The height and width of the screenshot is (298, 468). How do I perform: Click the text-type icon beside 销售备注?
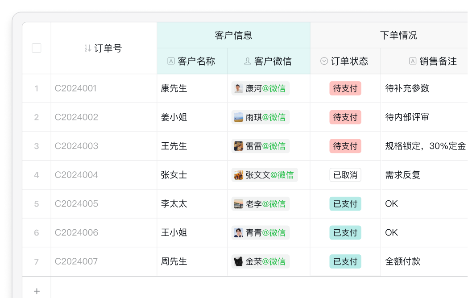pyautogui.click(x=413, y=61)
